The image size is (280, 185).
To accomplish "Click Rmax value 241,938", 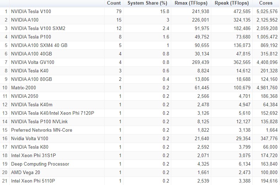I will [201, 11].
